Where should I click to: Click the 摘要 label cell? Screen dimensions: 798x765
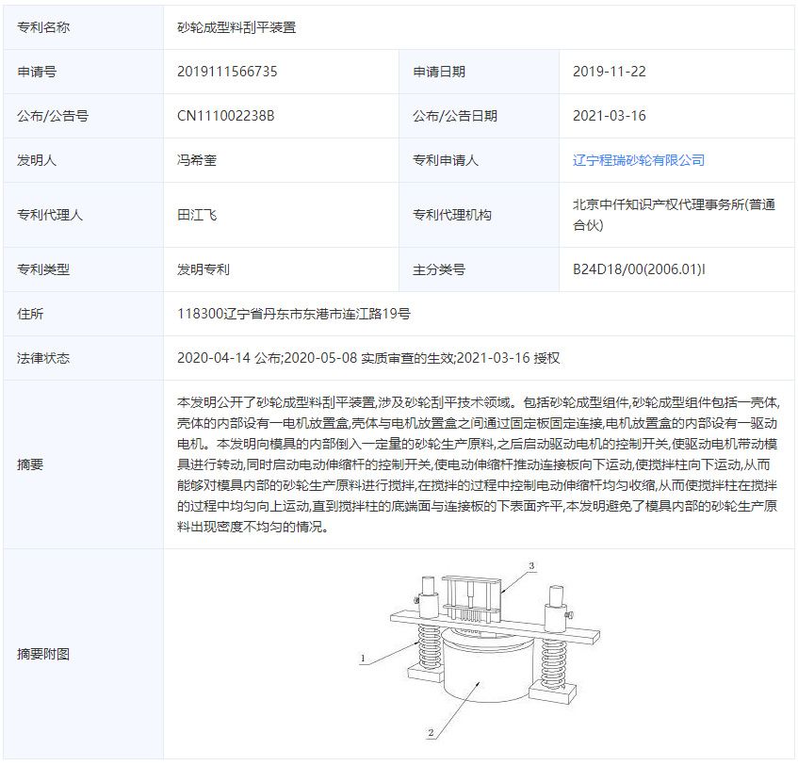84,464
